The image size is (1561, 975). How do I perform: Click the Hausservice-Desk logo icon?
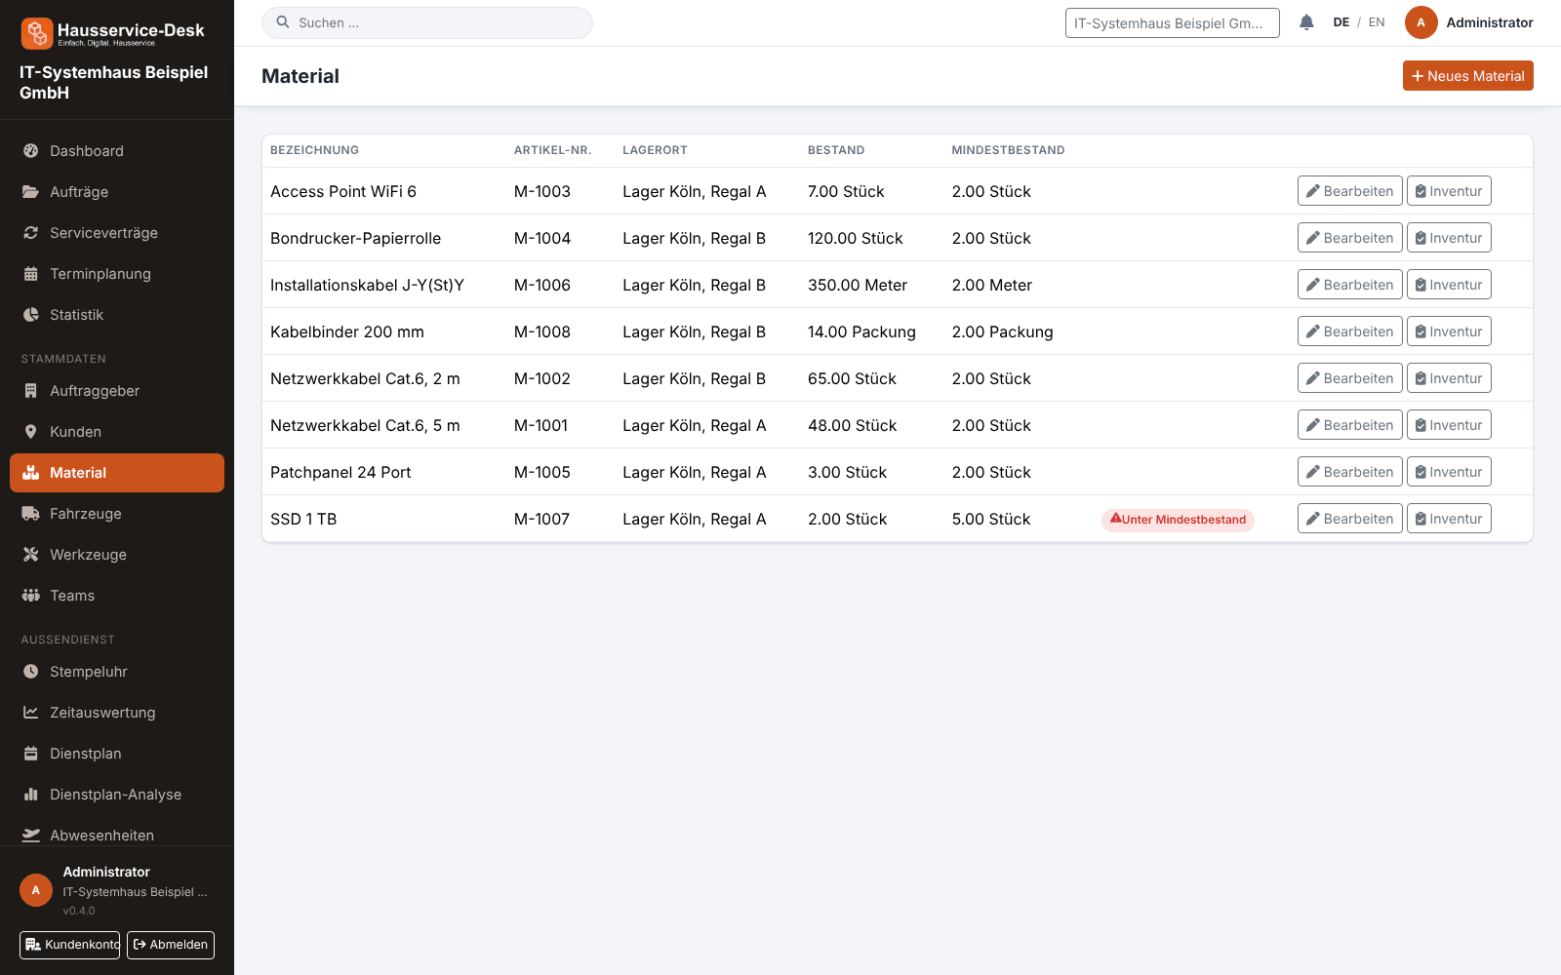tap(37, 33)
